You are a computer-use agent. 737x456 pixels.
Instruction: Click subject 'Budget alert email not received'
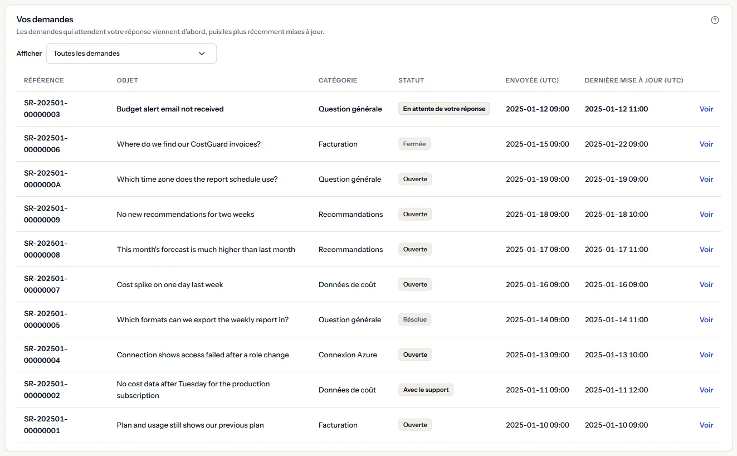pos(170,109)
